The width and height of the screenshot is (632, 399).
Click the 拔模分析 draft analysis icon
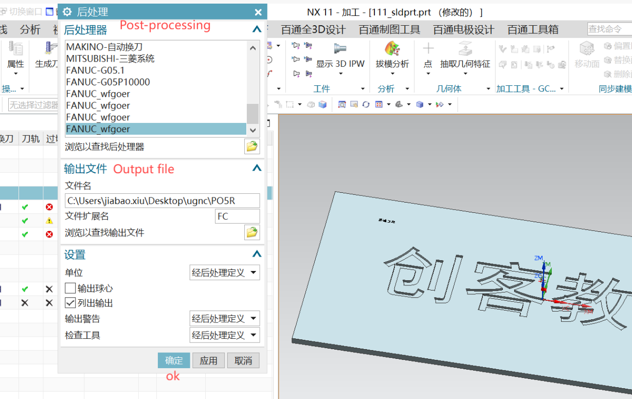point(392,49)
